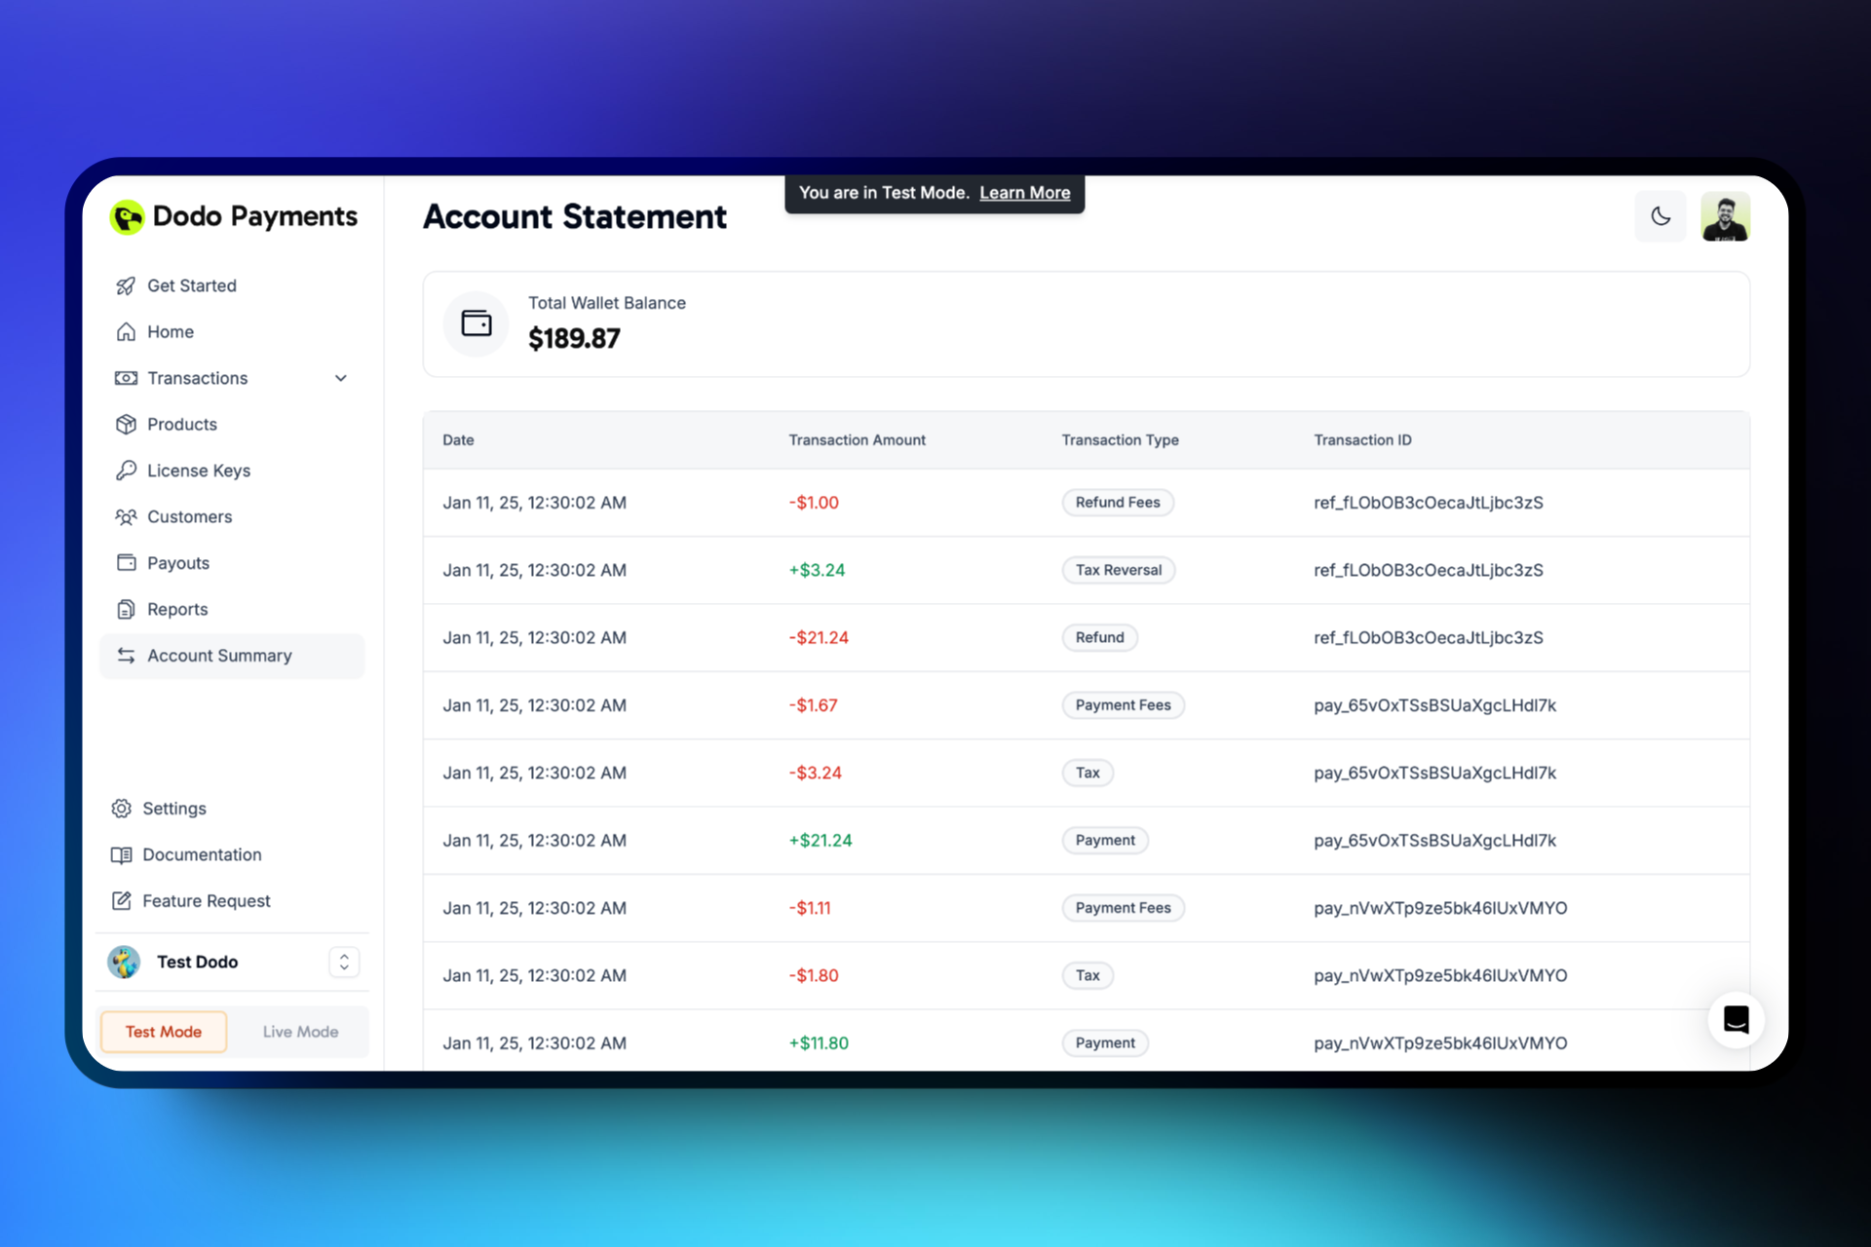Open the Settings menu item
This screenshot has height=1247, width=1871.
[x=173, y=808]
